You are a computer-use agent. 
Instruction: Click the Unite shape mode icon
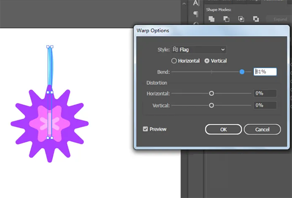(x=212, y=19)
